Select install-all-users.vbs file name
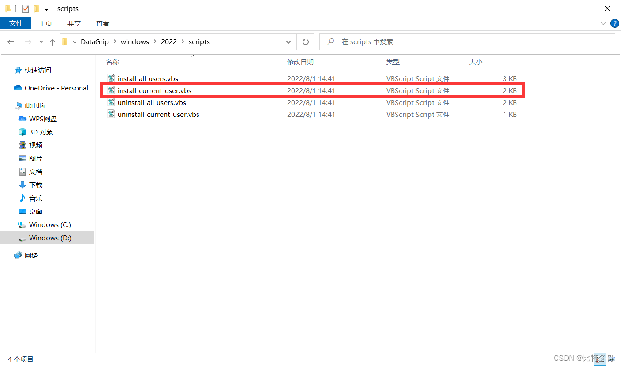The width and height of the screenshot is (621, 366). pos(148,79)
